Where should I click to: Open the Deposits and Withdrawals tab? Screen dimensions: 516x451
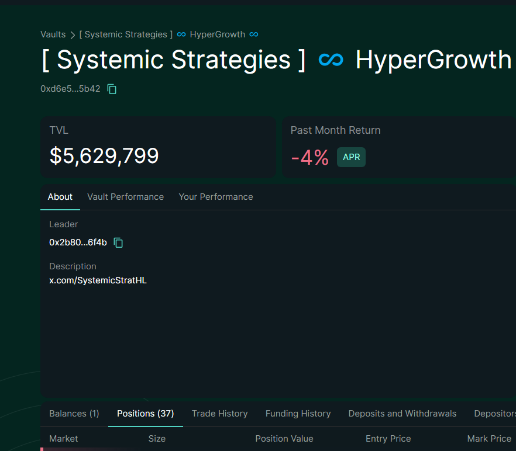pyautogui.click(x=403, y=414)
